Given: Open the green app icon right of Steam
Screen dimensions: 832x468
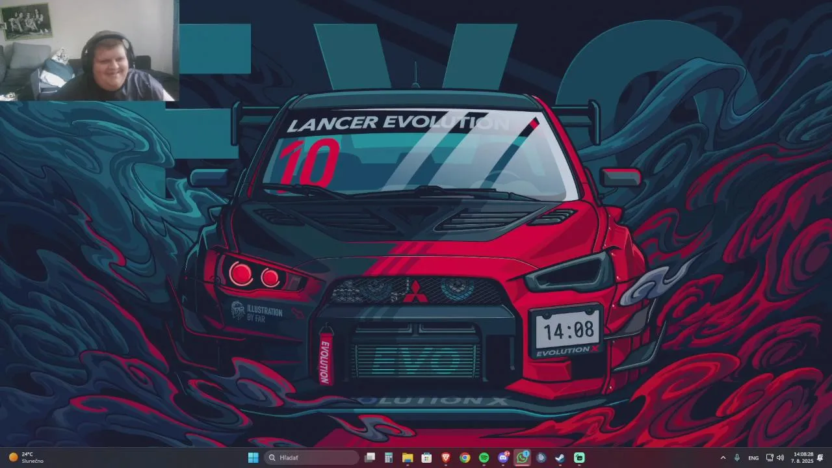Looking at the screenshot, I should (579, 458).
